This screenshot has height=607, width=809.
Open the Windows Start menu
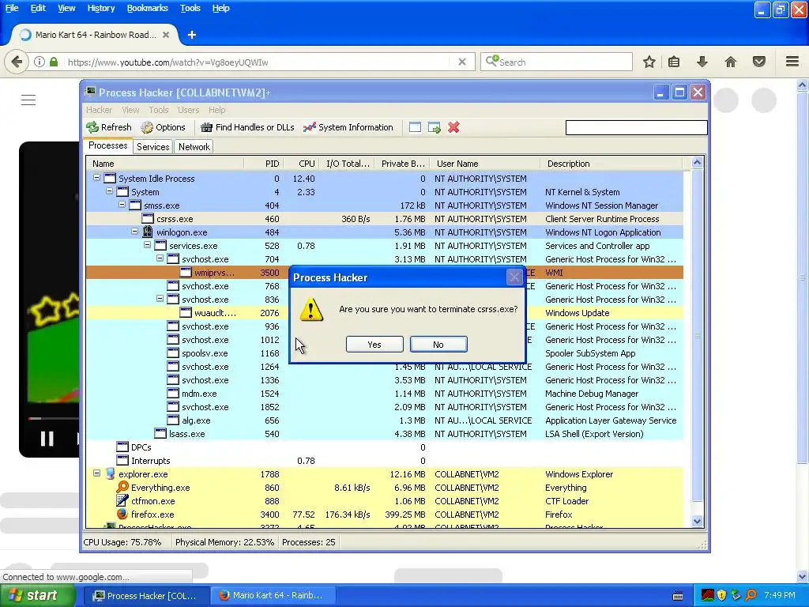[x=36, y=596]
